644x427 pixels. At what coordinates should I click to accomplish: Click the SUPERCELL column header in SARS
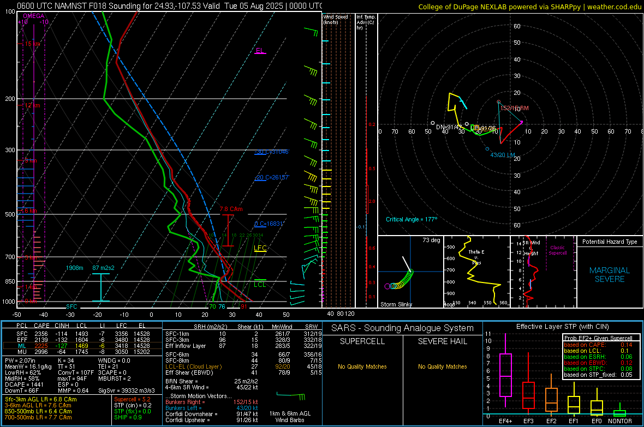(x=362, y=341)
